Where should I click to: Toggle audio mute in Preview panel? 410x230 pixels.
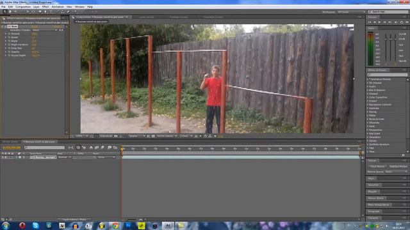click(396, 22)
